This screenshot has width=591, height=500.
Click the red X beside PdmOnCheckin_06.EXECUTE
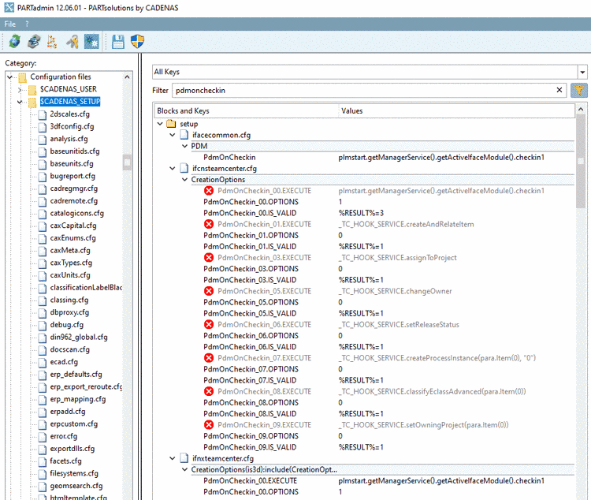[209, 325]
